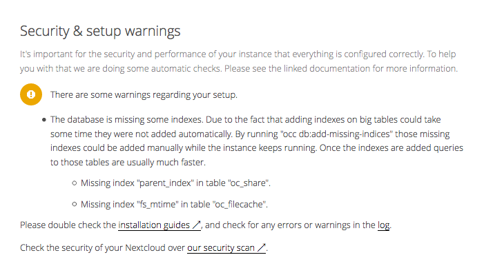Click 'Please double check the' text
This screenshot has width=484, height=275.
click(x=68, y=225)
